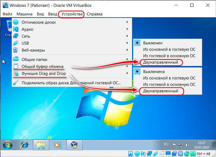Click the USB plug icon in Devices menu
Viewport: 216px width, 157px height.
16,43
